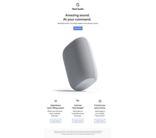156x138 pixels.
Task: Click 'Nest Audio is a huge help' text
Action: (78, 112)
